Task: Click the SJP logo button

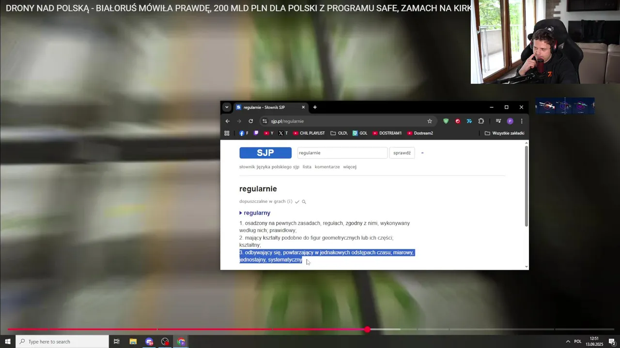Action: click(265, 153)
